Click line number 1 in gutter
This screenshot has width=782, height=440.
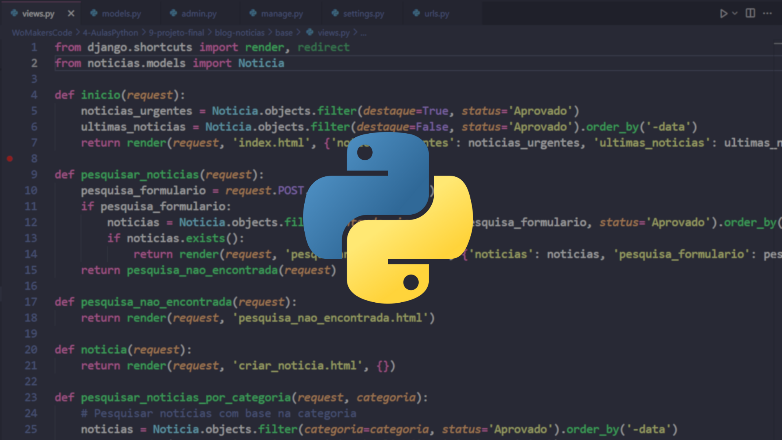pyautogui.click(x=34, y=47)
